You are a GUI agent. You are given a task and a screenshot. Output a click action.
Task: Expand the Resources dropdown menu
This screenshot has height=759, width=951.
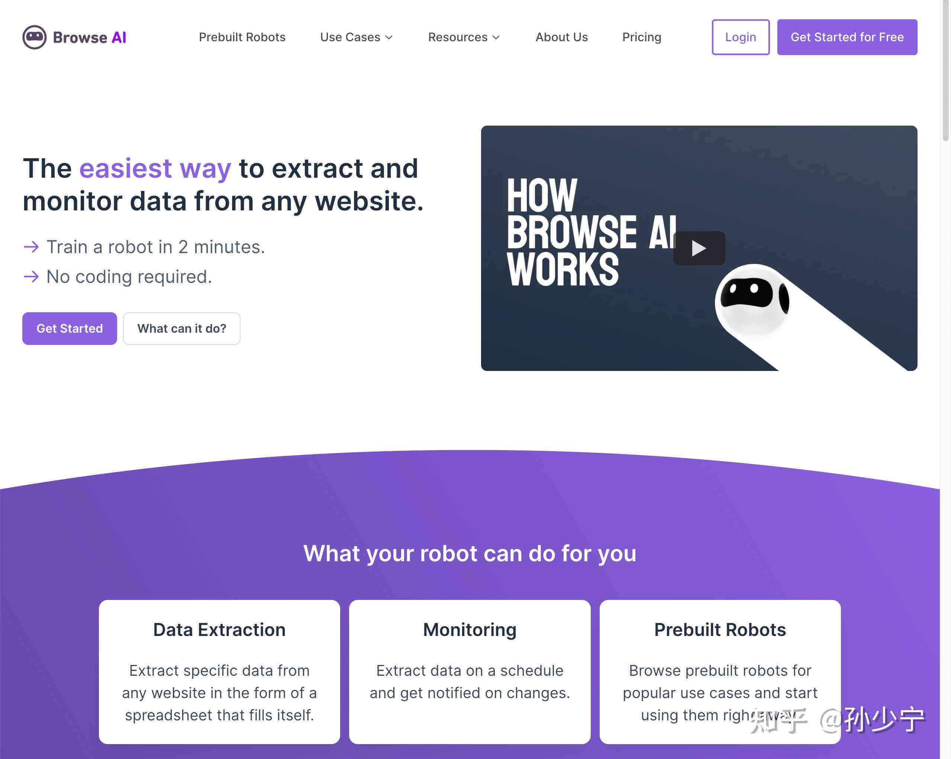click(x=465, y=36)
